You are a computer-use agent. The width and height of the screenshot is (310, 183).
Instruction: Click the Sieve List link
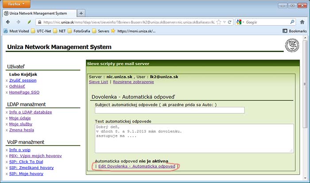point(98,82)
